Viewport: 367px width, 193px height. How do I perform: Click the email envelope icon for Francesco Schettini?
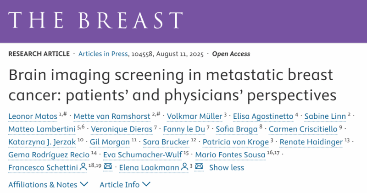108,166
